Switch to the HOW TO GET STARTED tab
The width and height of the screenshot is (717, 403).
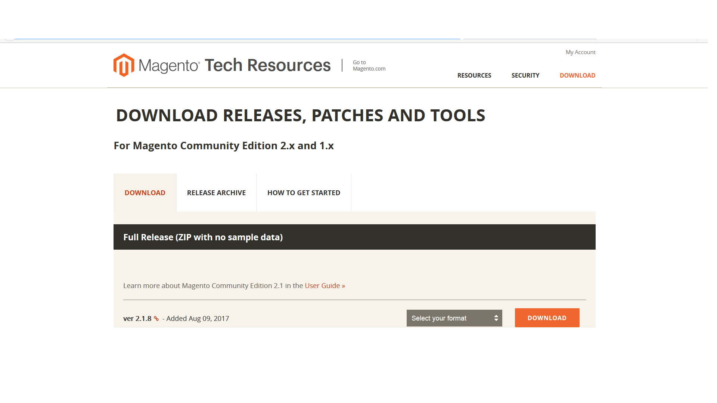[303, 193]
